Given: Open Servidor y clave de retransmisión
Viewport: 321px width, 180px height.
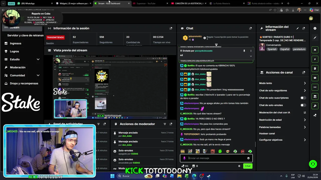Looking at the screenshot, I should [25, 35].
